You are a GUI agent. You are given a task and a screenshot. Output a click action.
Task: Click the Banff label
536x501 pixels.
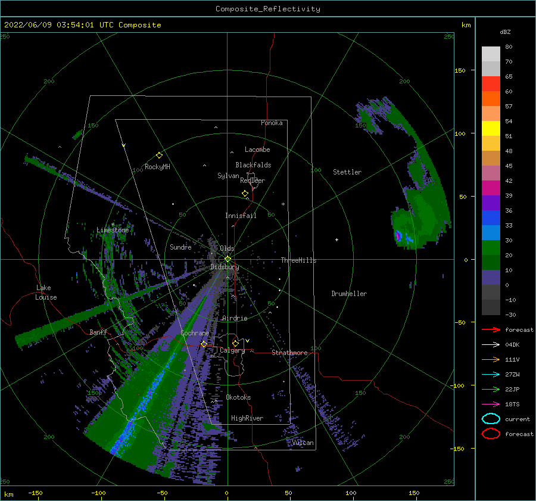pyautogui.click(x=98, y=332)
